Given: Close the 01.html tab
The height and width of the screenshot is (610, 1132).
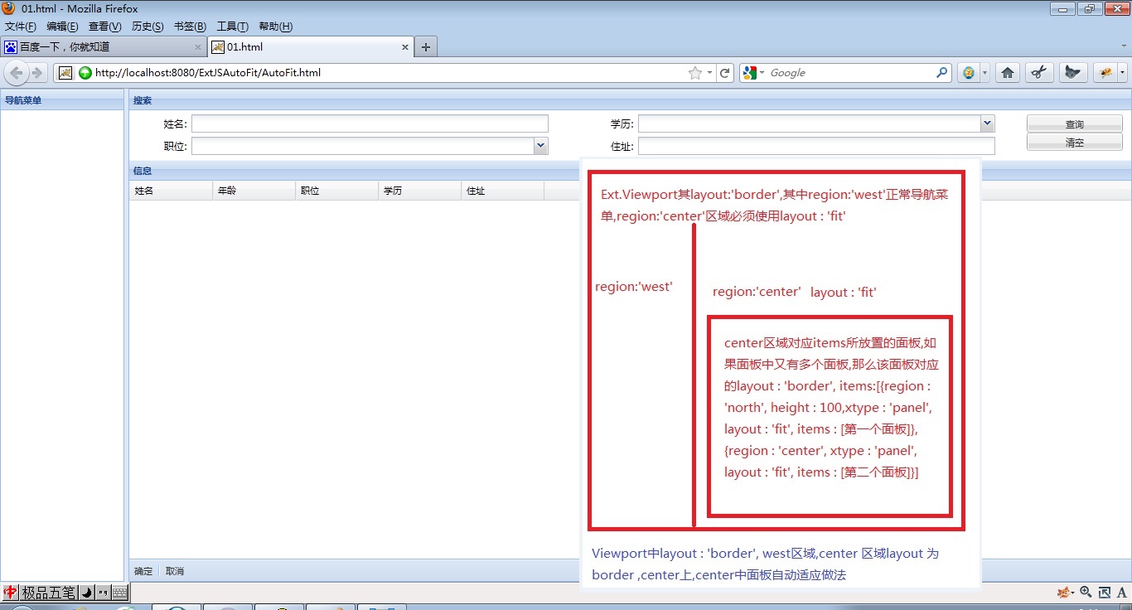Looking at the screenshot, I should (405, 47).
